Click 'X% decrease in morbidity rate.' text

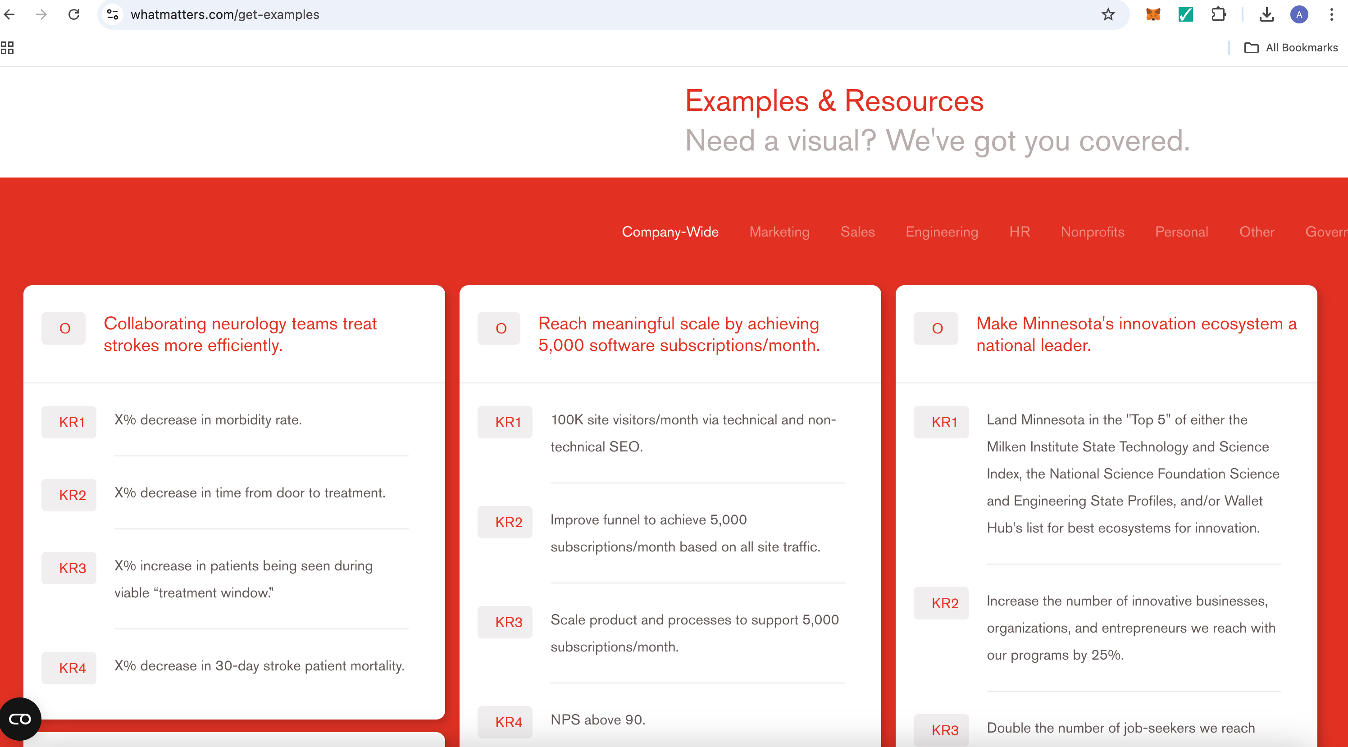coord(208,420)
